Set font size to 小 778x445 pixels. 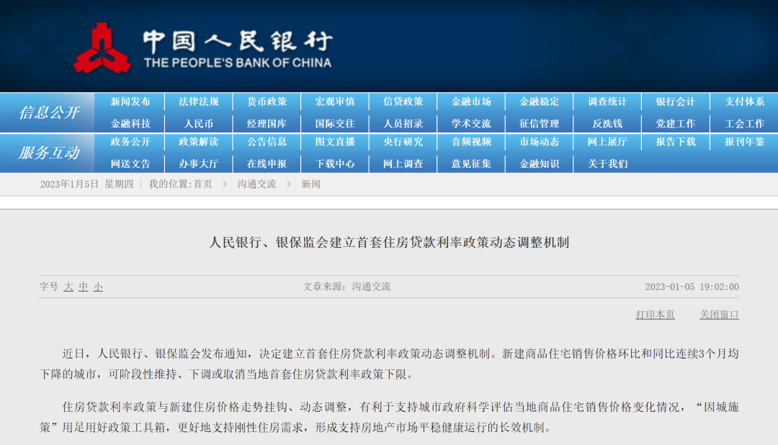click(x=98, y=287)
